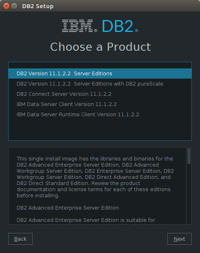
Task: Click the blue DB2 logo
Action: [118, 26]
